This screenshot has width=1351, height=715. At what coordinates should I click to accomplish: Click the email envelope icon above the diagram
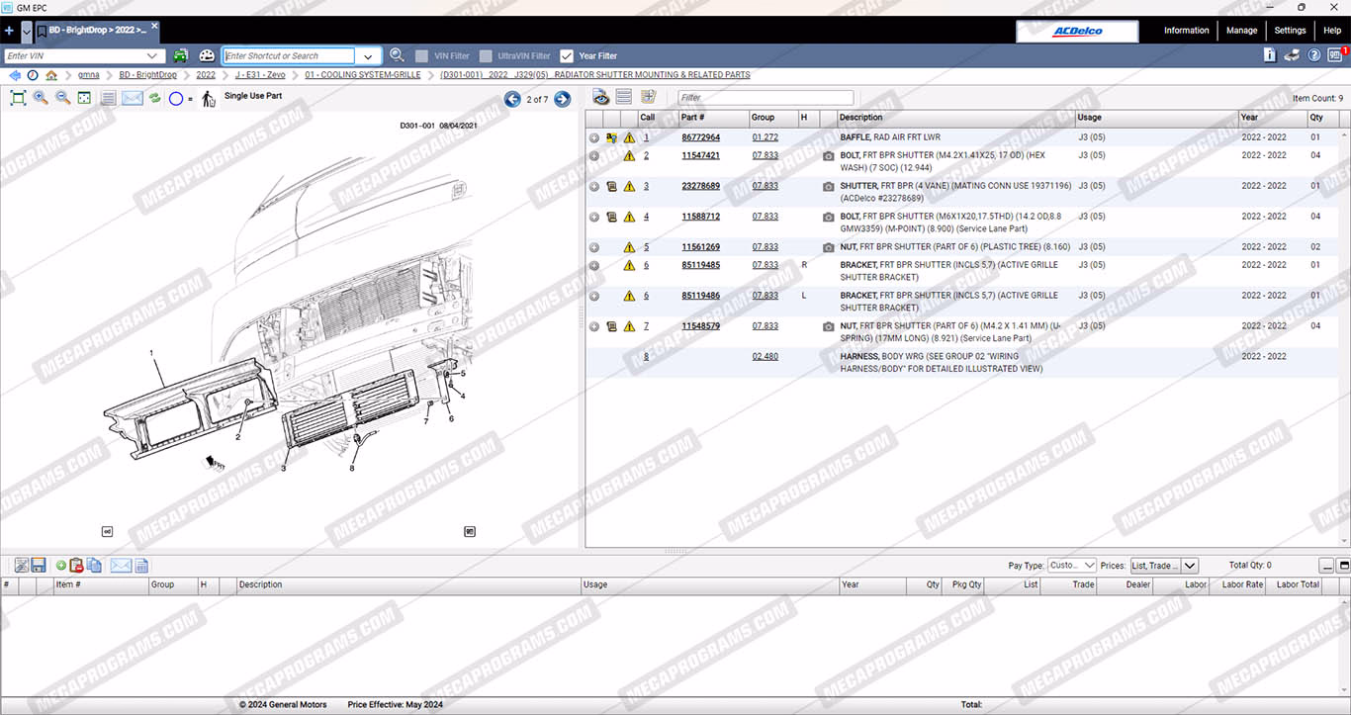(132, 98)
